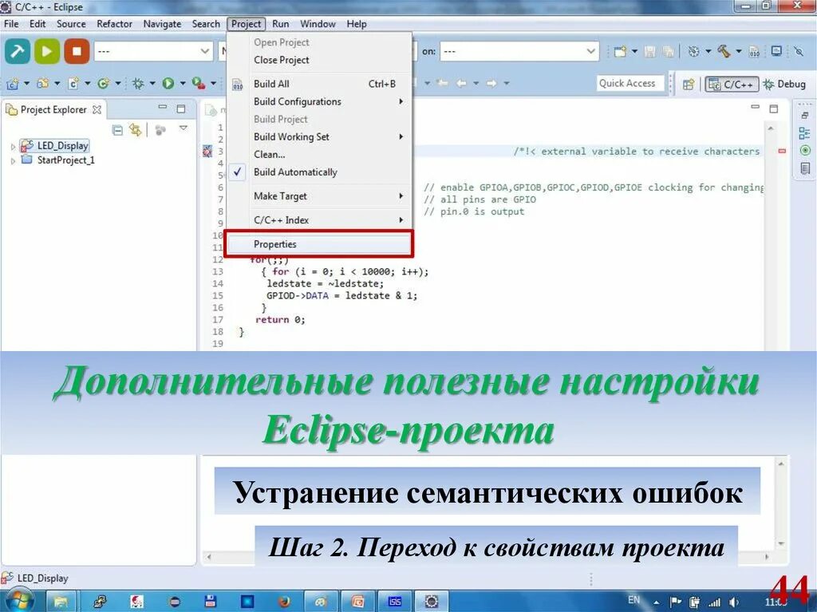The width and height of the screenshot is (817, 612).
Task: Click the New Class green C icon
Action: (103, 84)
